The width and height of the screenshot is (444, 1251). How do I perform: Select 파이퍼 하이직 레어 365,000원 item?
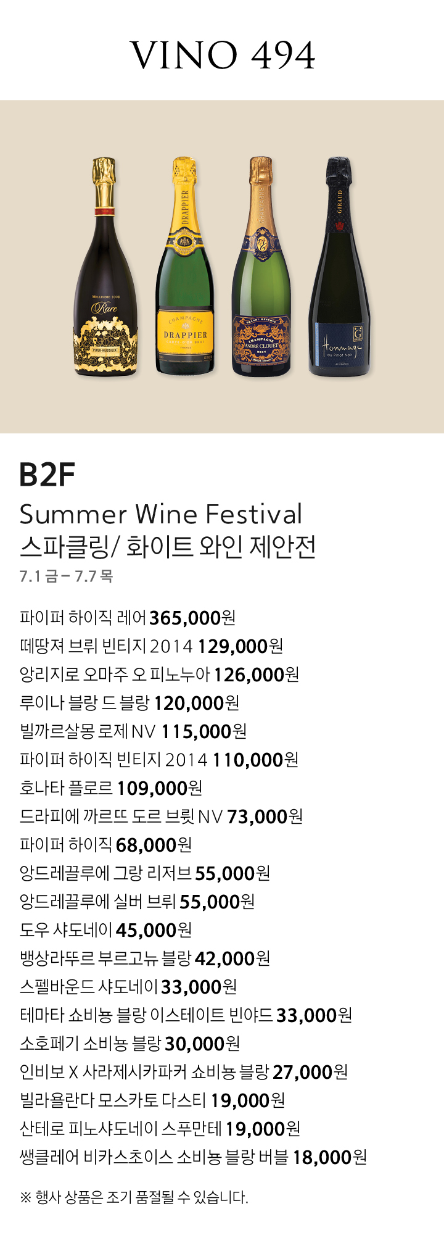pyautogui.click(x=128, y=618)
